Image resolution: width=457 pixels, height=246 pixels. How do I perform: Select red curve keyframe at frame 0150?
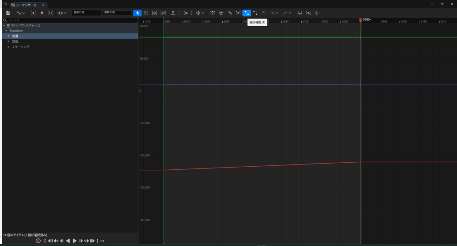(361, 162)
